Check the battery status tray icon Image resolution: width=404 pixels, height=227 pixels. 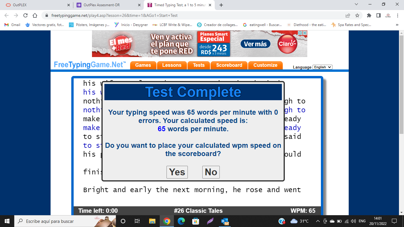tap(339, 221)
